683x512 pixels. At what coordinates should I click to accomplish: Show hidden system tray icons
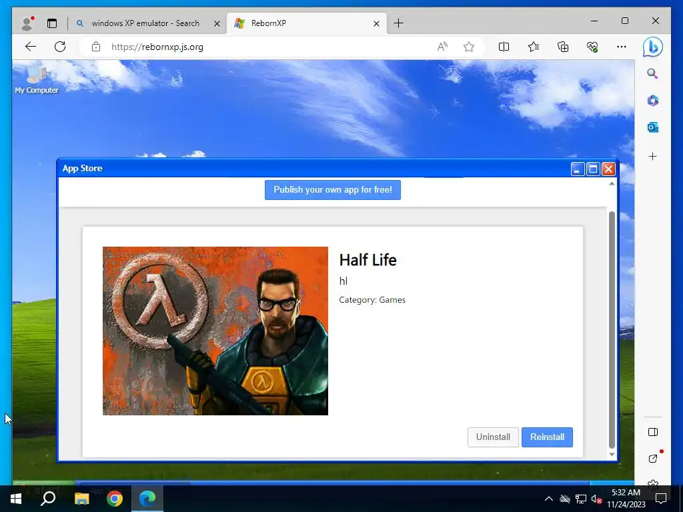pos(548,499)
